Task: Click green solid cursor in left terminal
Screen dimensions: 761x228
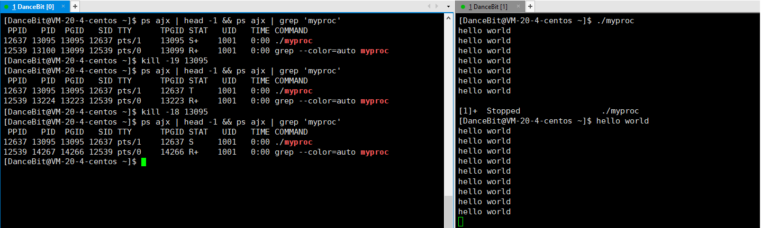Action: 144,162
